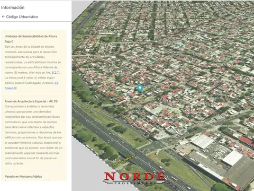Select 'Parcela en Manzana Atípica' heading
Screen dimensions: 254x191
click(x=23, y=177)
